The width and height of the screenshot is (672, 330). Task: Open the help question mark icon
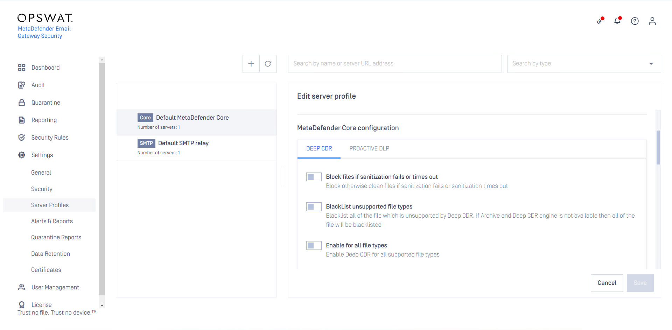(x=635, y=21)
